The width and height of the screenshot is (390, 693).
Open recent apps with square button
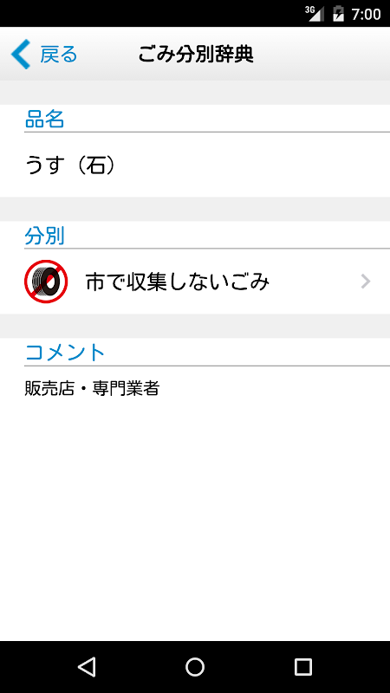tap(303, 666)
